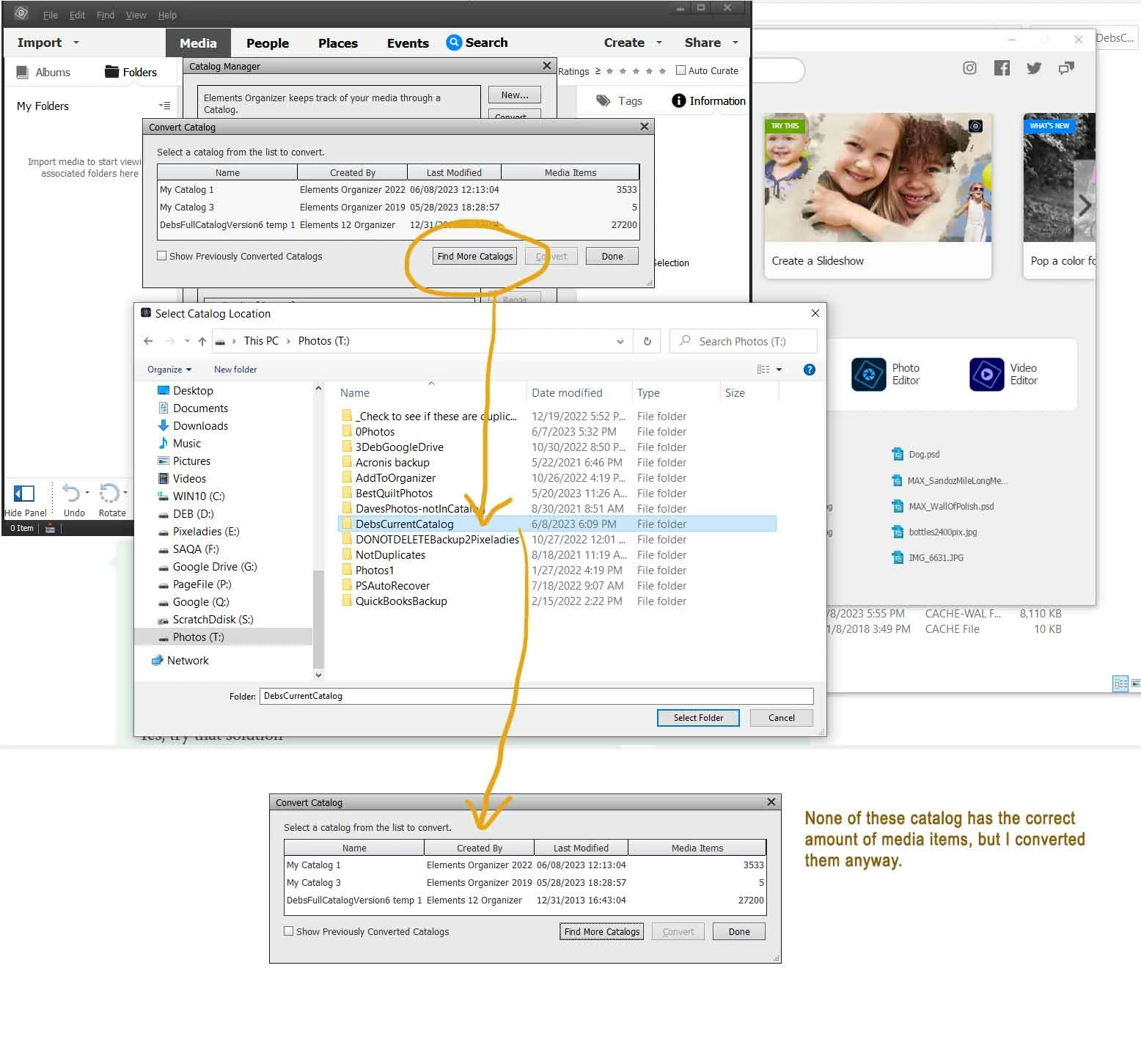Click the Search magnifier icon in the Organizer
This screenshot has height=1056, width=1141.
[x=454, y=43]
